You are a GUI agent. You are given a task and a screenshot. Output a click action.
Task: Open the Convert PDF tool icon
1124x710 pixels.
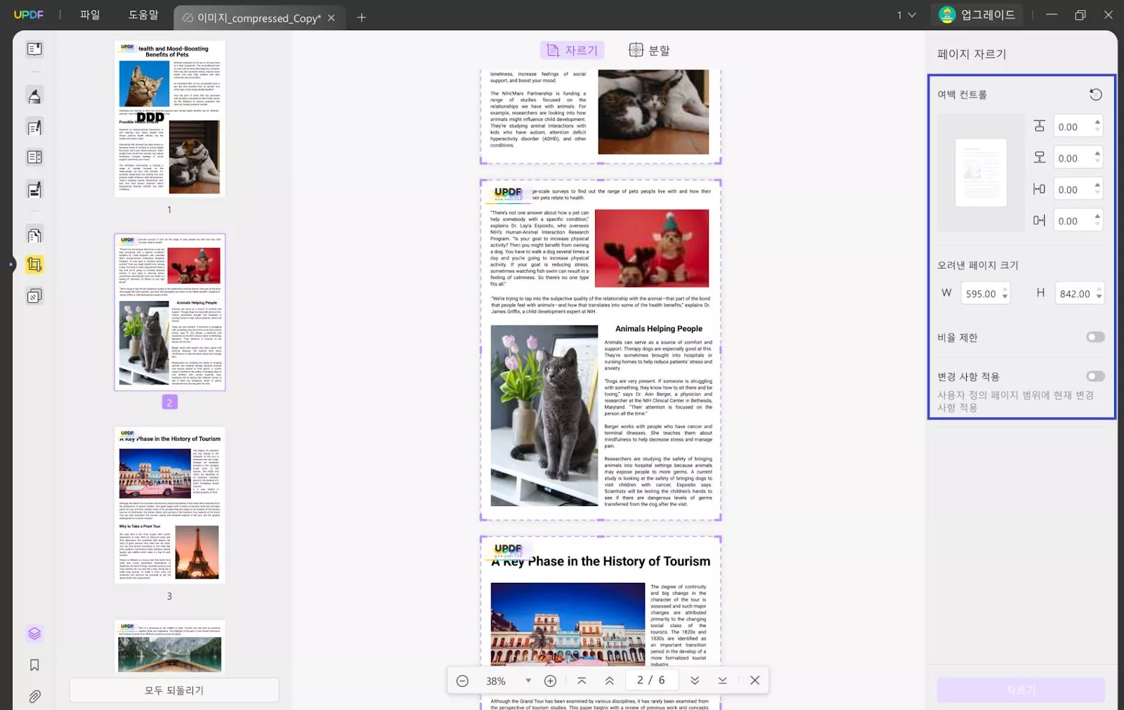pyautogui.click(x=34, y=235)
